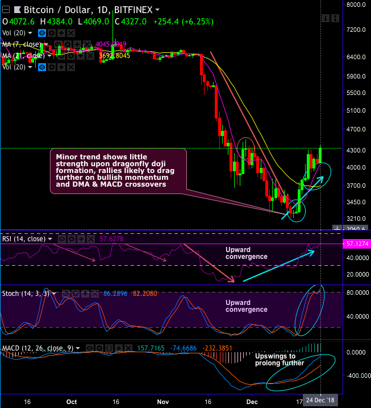Viewport: 371px width, 408px height.
Task: Click the high price H 4384.0
Action: tap(56, 22)
